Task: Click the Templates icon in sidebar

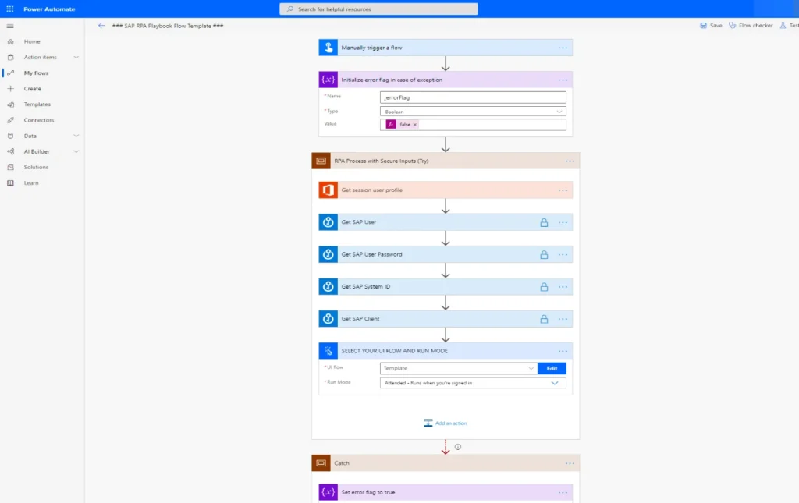Action: tap(11, 104)
